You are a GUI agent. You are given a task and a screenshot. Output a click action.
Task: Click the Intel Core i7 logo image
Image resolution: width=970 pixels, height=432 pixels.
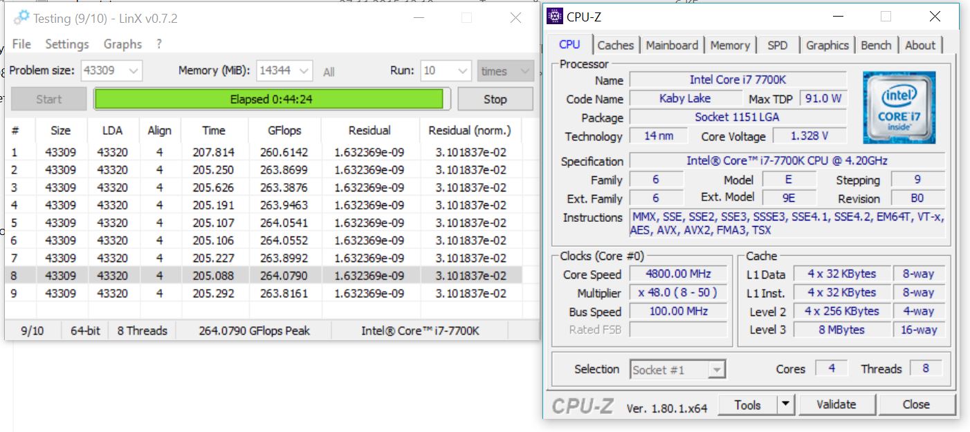pos(899,107)
